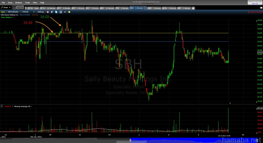Close the SBH - 1 Minute tab
The height and width of the screenshot is (143, 263).
coord(145,8)
